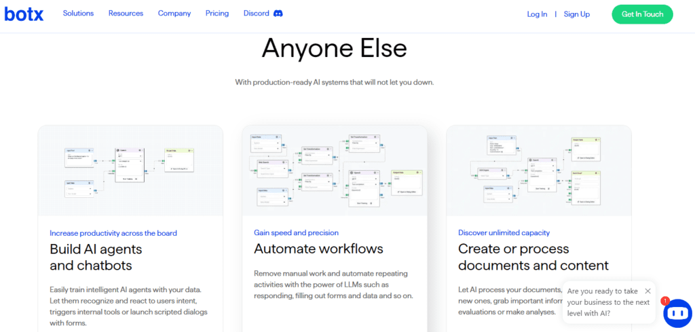Click the 'Create or process documents' heading
The image size is (695, 332).
point(533,257)
